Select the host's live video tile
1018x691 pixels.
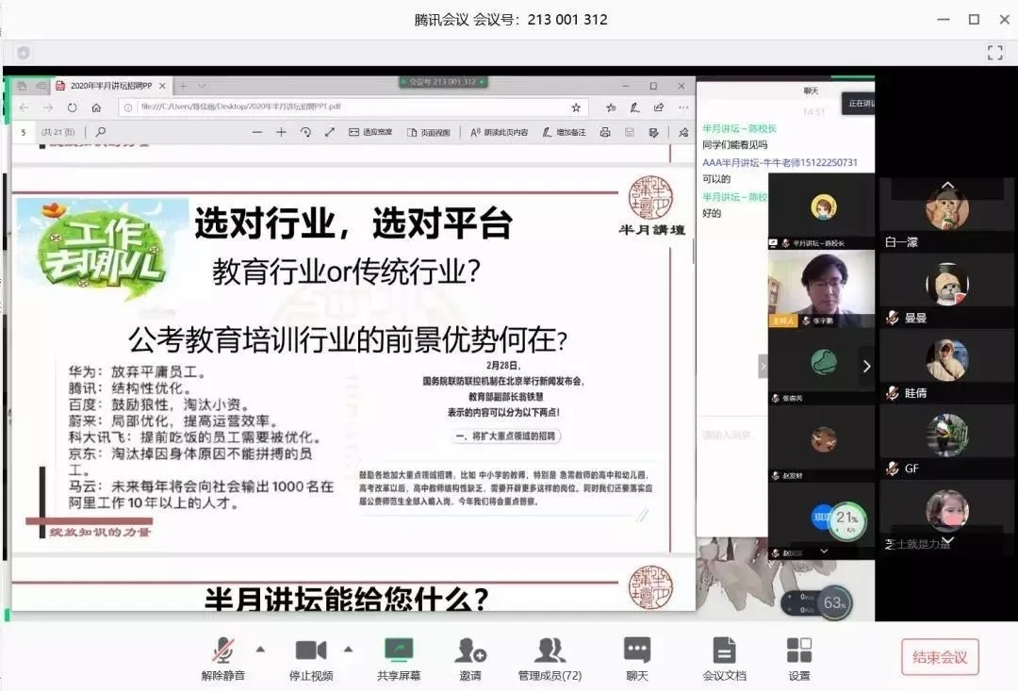[821, 288]
